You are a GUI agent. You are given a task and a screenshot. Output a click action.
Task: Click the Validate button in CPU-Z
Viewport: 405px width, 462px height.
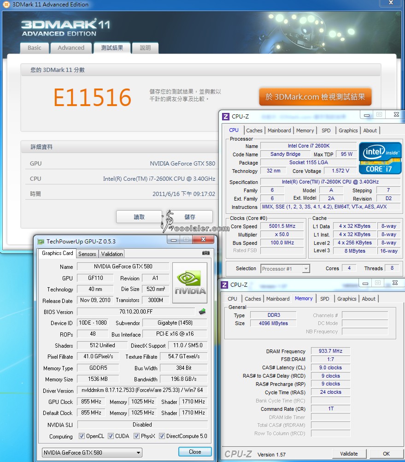coord(349,454)
